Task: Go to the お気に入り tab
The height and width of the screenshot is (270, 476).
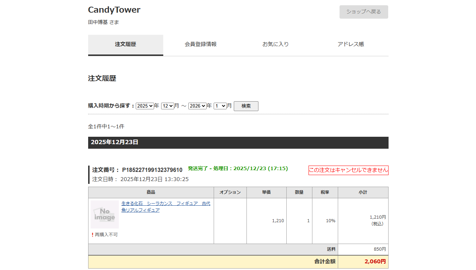Action: pos(275,45)
